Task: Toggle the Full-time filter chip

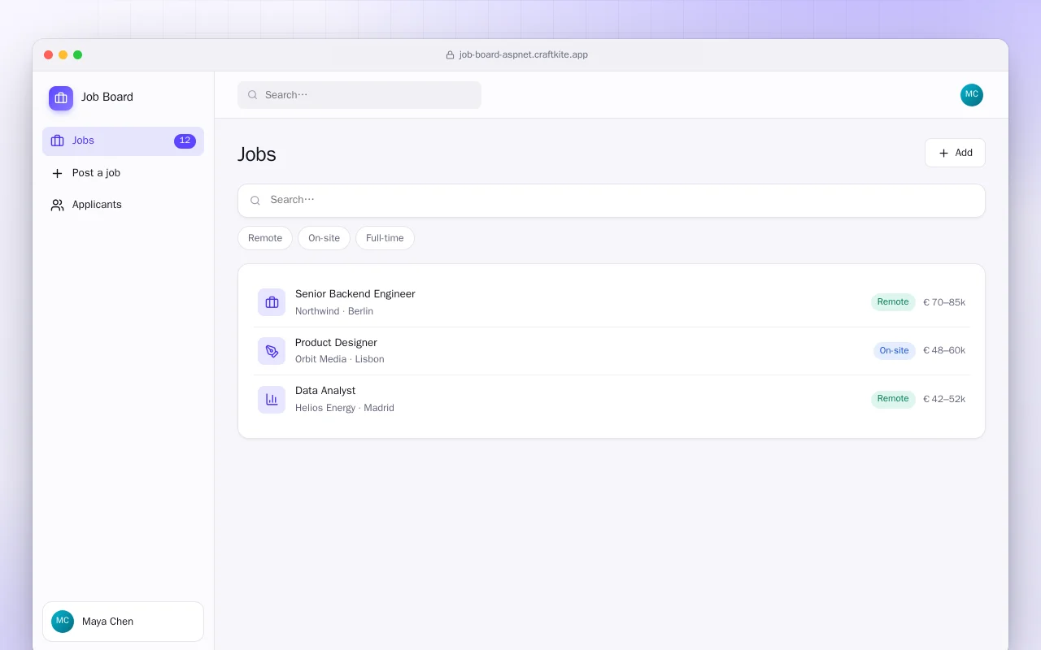Action: coord(385,238)
